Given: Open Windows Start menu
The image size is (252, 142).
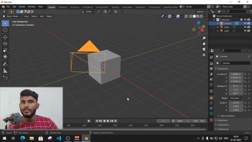Looking at the screenshot, I should point(4,138).
